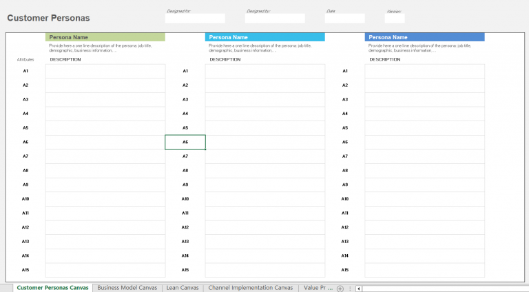Click the selected A6 cell in middle persona

pos(185,142)
